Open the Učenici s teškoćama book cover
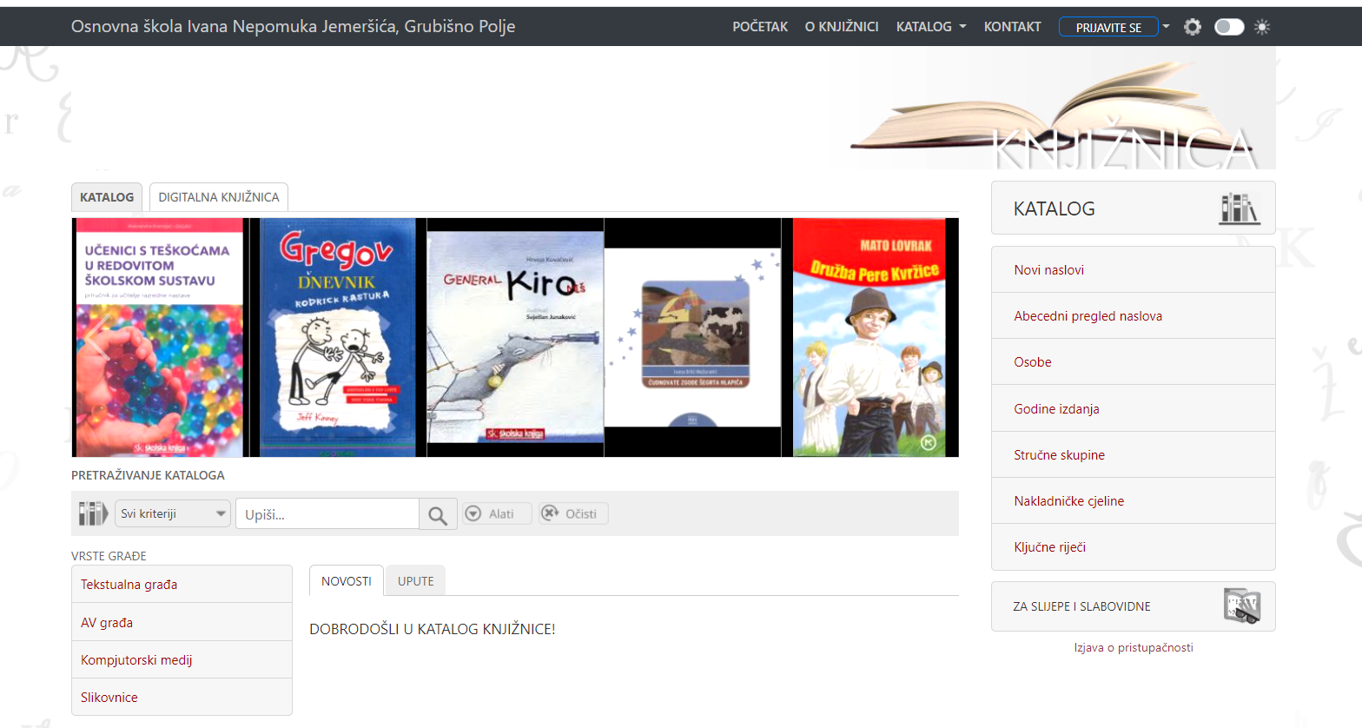1362x728 pixels. point(159,337)
